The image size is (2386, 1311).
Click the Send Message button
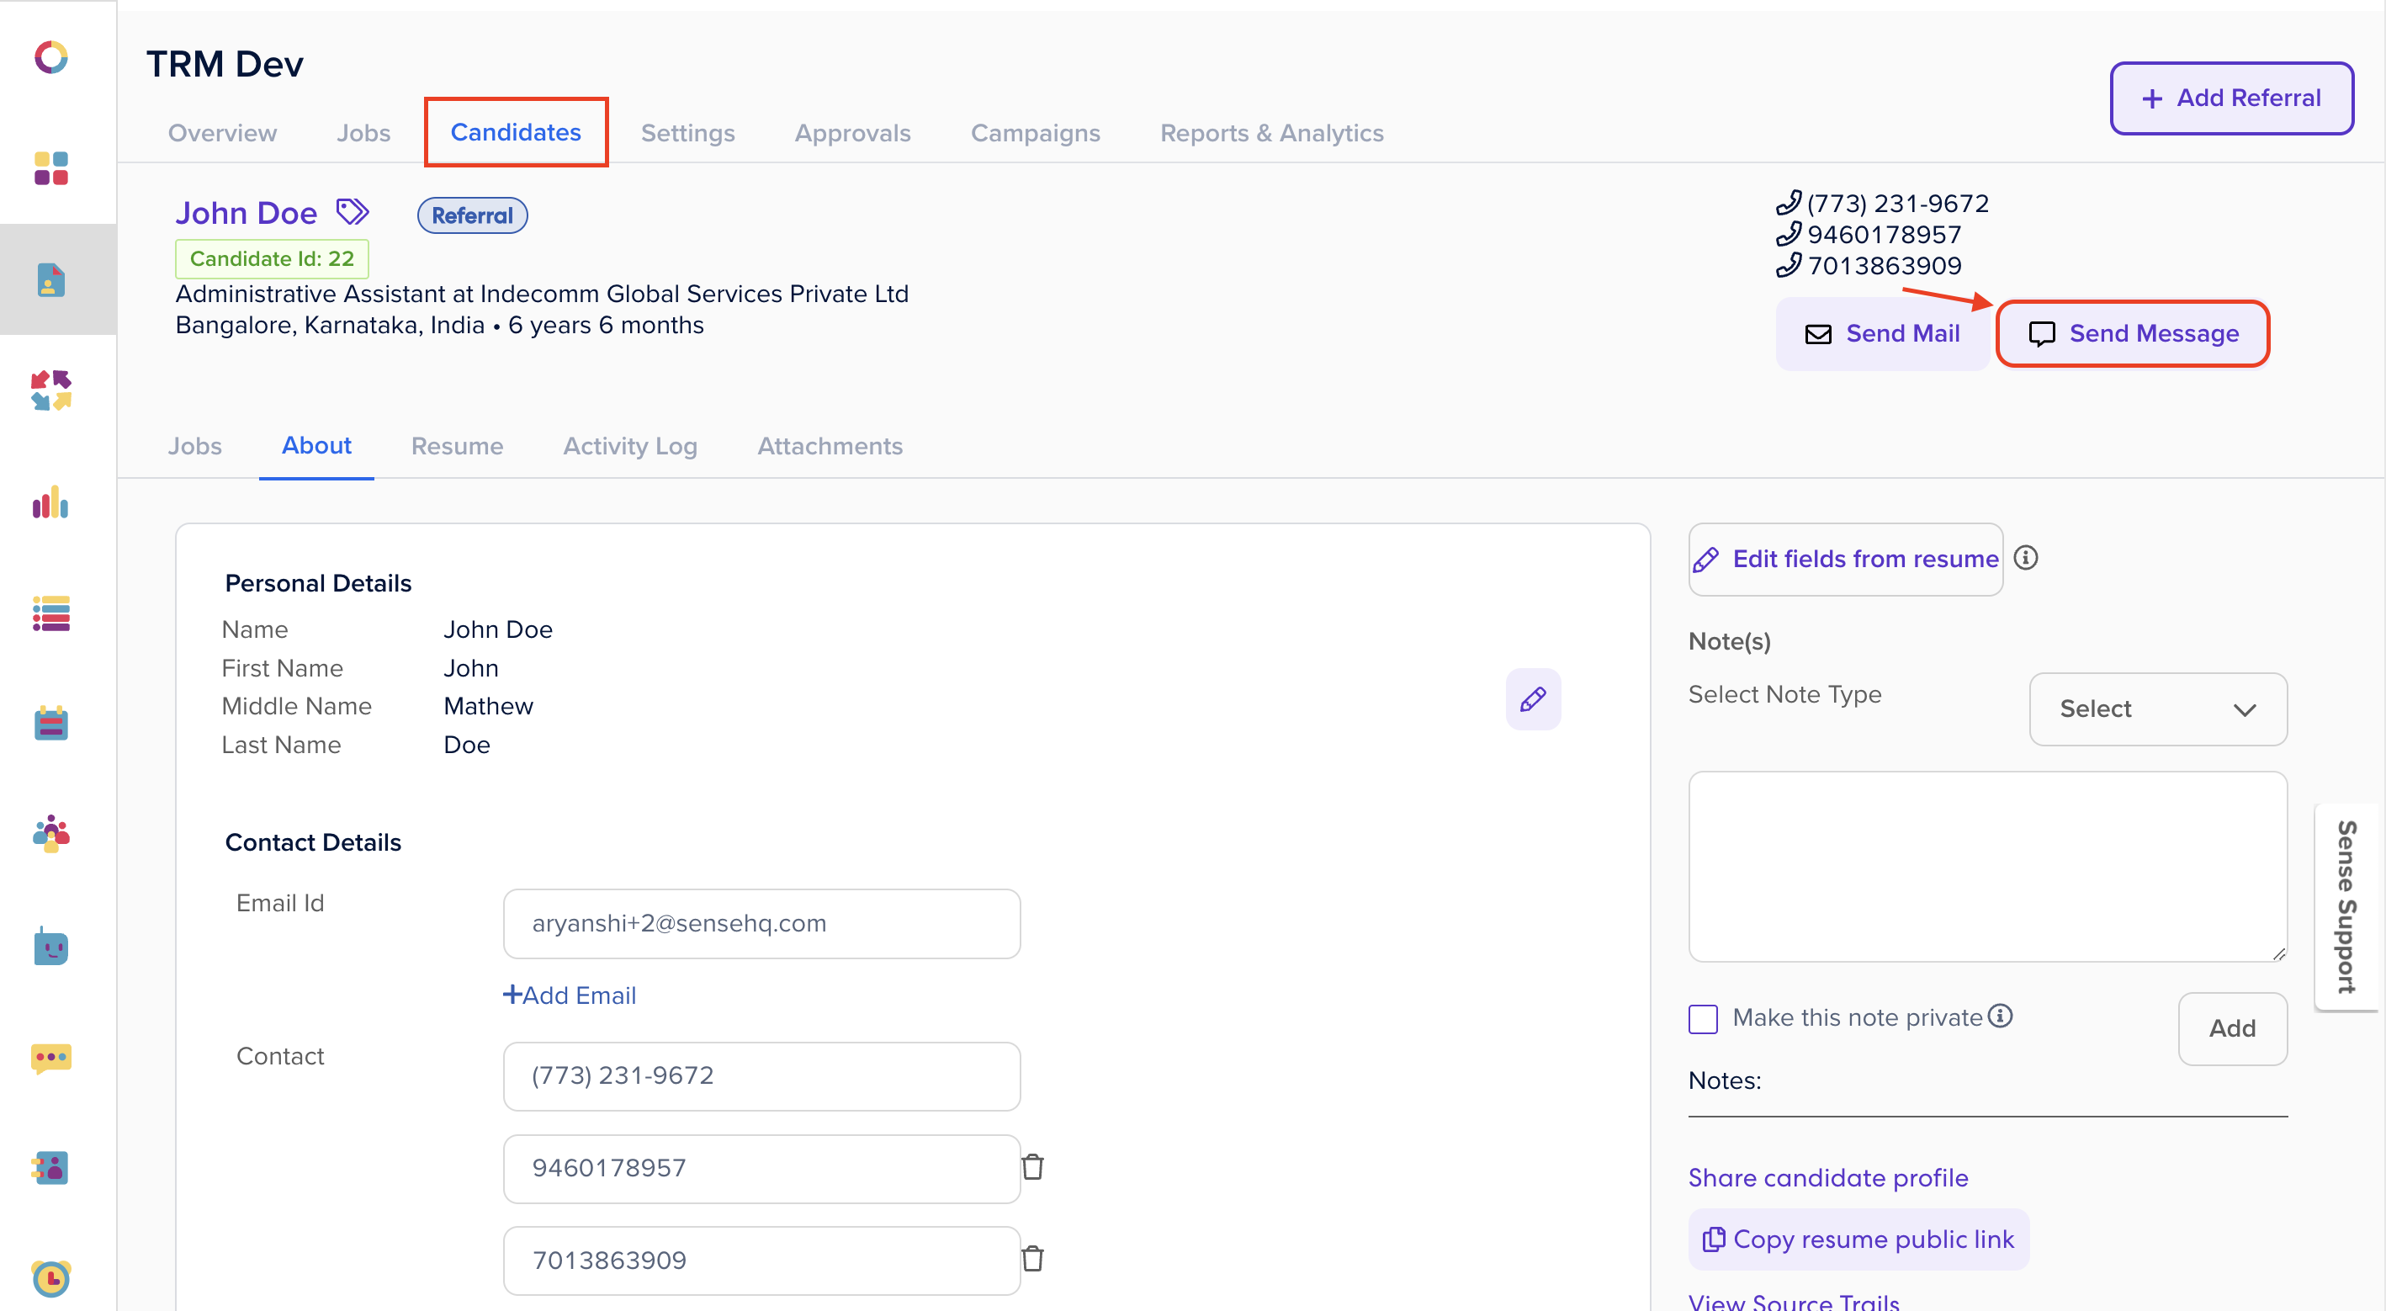[2132, 333]
